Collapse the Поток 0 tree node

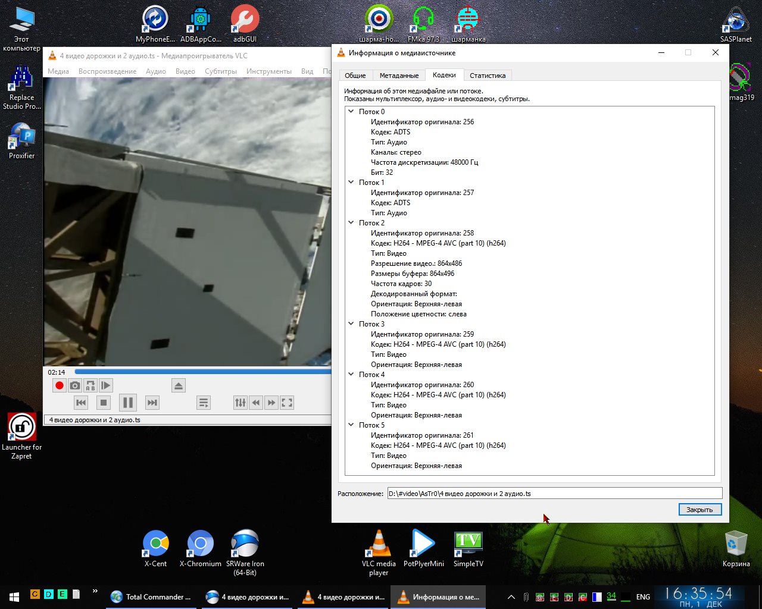[x=351, y=111]
